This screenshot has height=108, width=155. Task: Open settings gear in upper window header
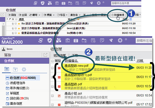pyautogui.click(x=99, y=3)
